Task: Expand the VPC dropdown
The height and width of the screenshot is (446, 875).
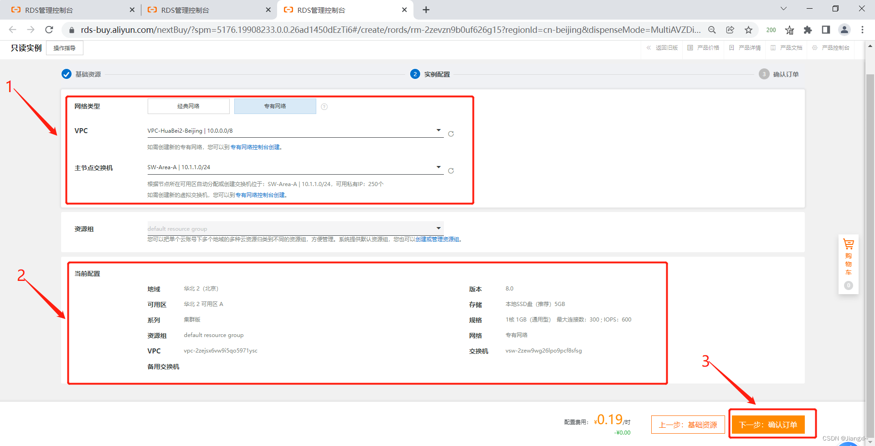Action: pos(295,131)
